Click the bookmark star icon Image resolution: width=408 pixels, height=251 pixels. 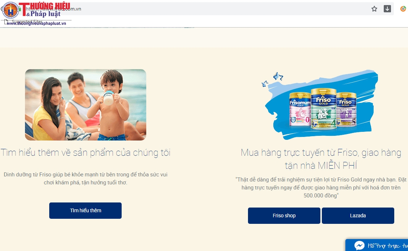point(374,9)
